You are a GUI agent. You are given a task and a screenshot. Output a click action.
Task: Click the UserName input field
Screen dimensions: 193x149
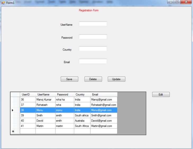click(93, 24)
